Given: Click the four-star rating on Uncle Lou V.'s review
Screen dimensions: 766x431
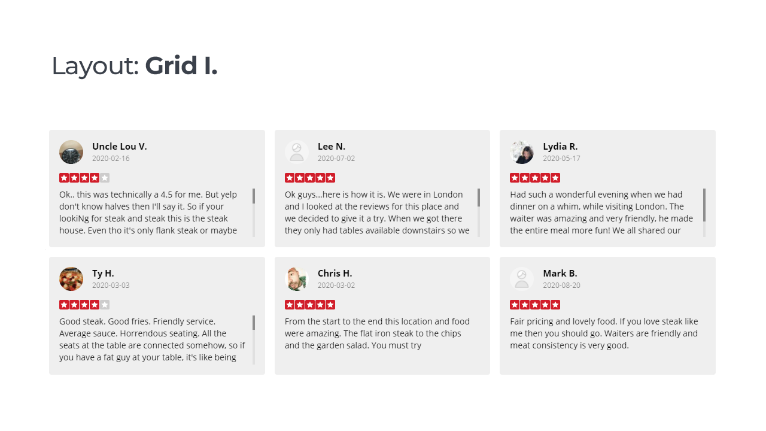Looking at the screenshot, I should coord(84,178).
